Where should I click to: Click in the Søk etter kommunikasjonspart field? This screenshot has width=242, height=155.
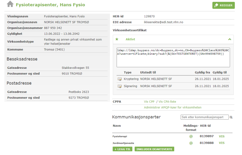[205, 117]
